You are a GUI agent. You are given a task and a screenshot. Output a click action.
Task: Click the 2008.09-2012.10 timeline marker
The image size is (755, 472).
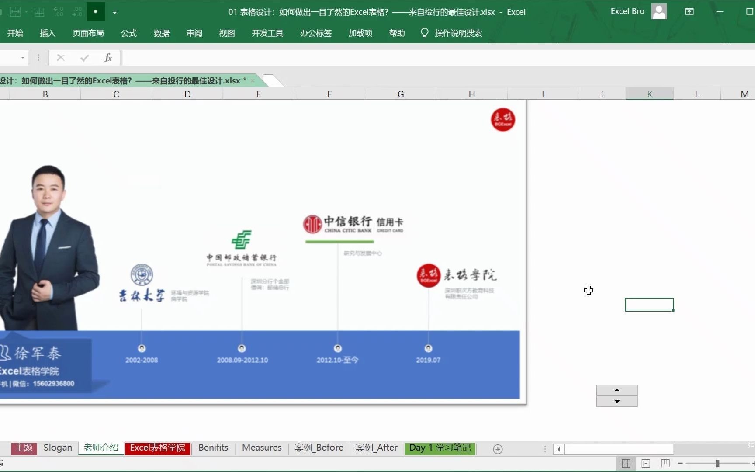coord(242,348)
